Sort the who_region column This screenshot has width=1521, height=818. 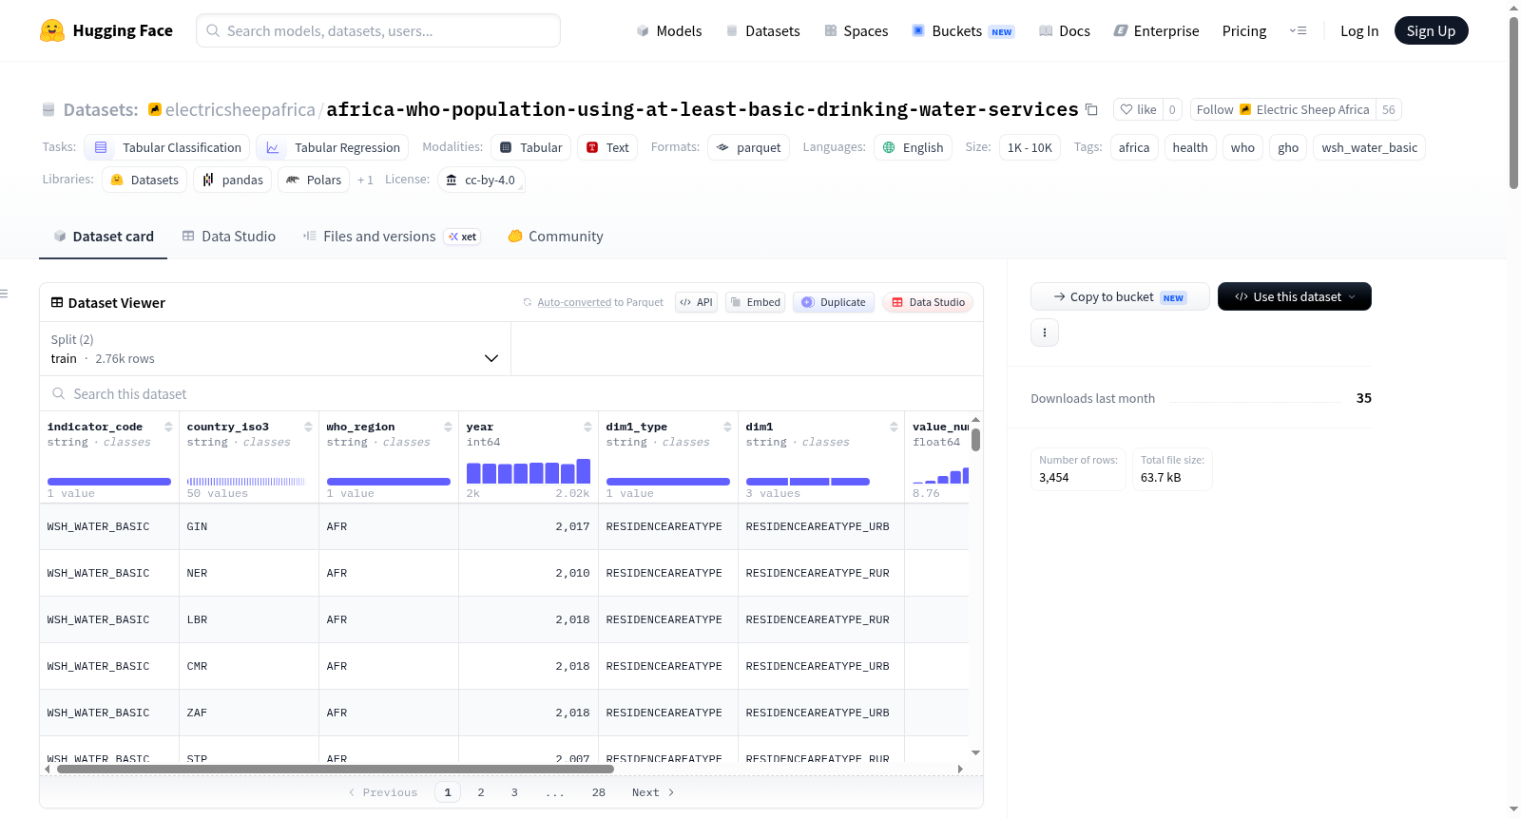pyautogui.click(x=448, y=427)
